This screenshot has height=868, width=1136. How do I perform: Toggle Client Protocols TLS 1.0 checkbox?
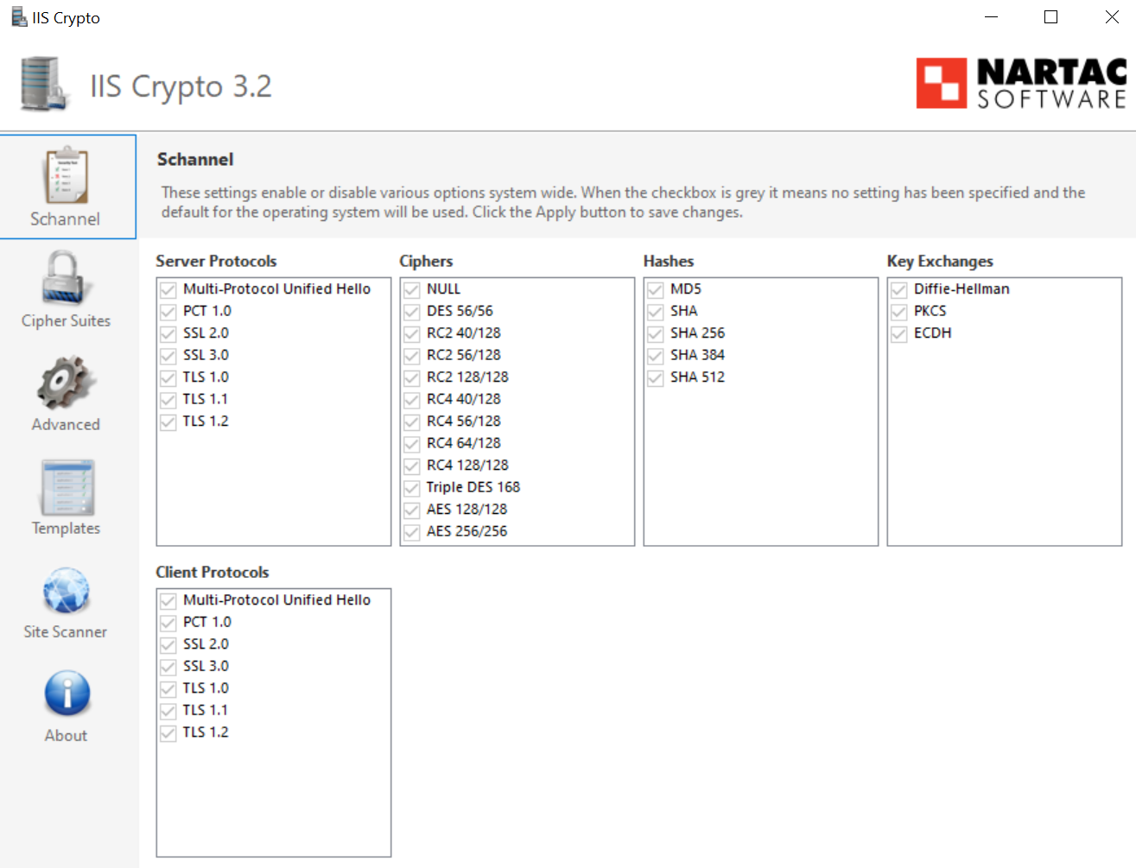click(x=168, y=688)
